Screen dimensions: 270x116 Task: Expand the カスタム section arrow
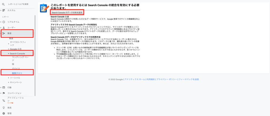pyautogui.click(x=1, y=10)
